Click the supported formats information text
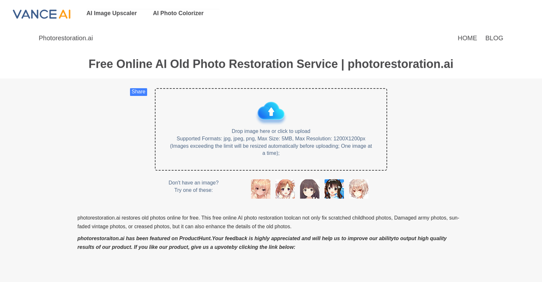The height and width of the screenshot is (282, 542). point(271,138)
